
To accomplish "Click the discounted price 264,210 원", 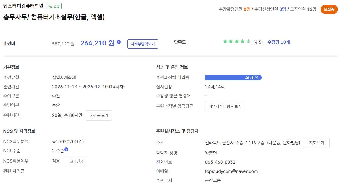I will [97, 43].
